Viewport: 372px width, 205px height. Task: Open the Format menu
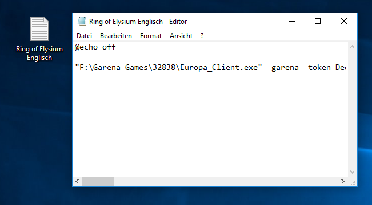click(x=151, y=36)
